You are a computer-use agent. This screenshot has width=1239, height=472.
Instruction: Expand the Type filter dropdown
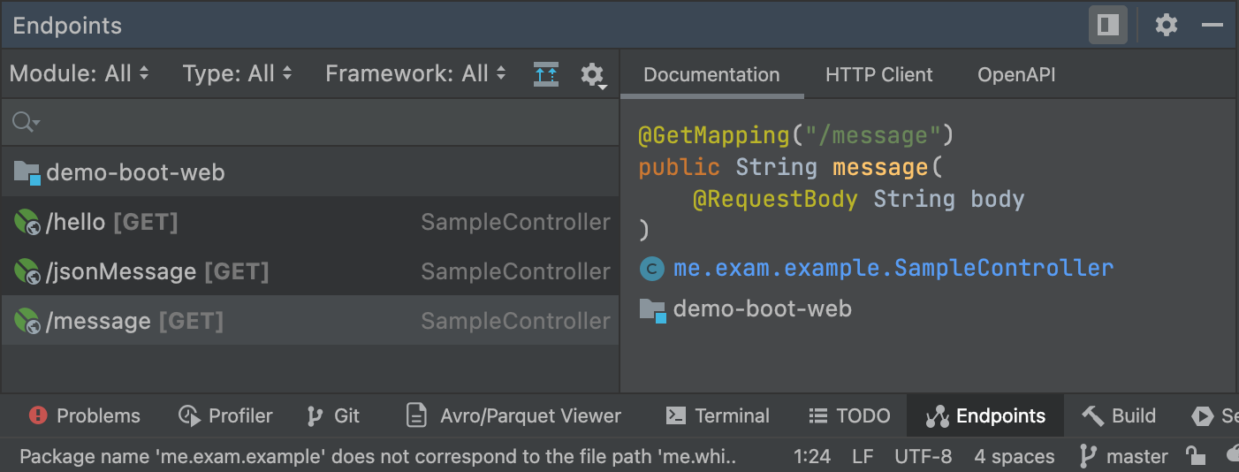coord(237,73)
